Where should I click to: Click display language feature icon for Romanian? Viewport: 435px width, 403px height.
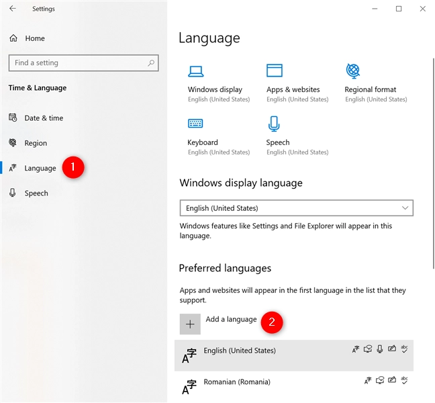368,380
